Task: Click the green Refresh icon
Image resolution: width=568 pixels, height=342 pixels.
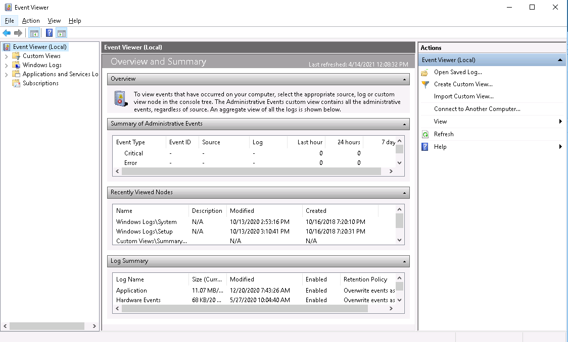Action: click(x=425, y=134)
